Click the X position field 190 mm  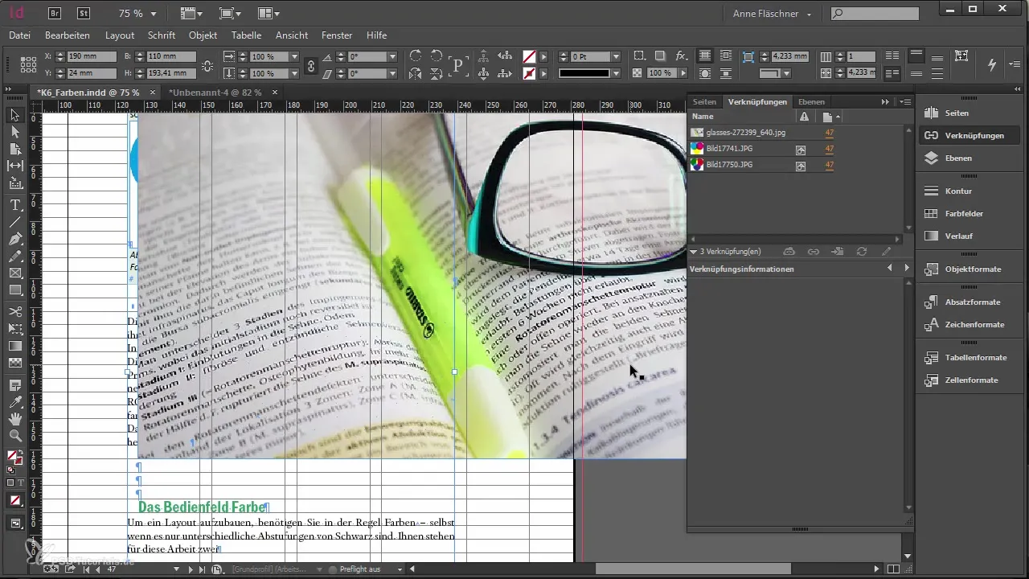[x=92, y=57]
